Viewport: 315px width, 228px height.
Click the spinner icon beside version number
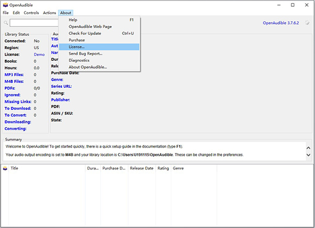[x=307, y=23]
